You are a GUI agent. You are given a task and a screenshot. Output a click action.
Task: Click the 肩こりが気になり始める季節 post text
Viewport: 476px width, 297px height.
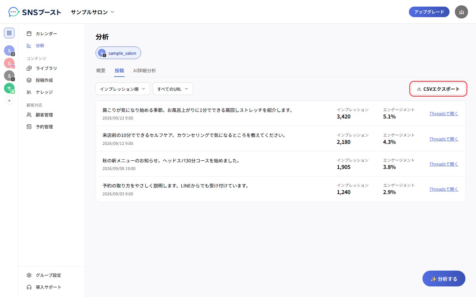(198, 110)
